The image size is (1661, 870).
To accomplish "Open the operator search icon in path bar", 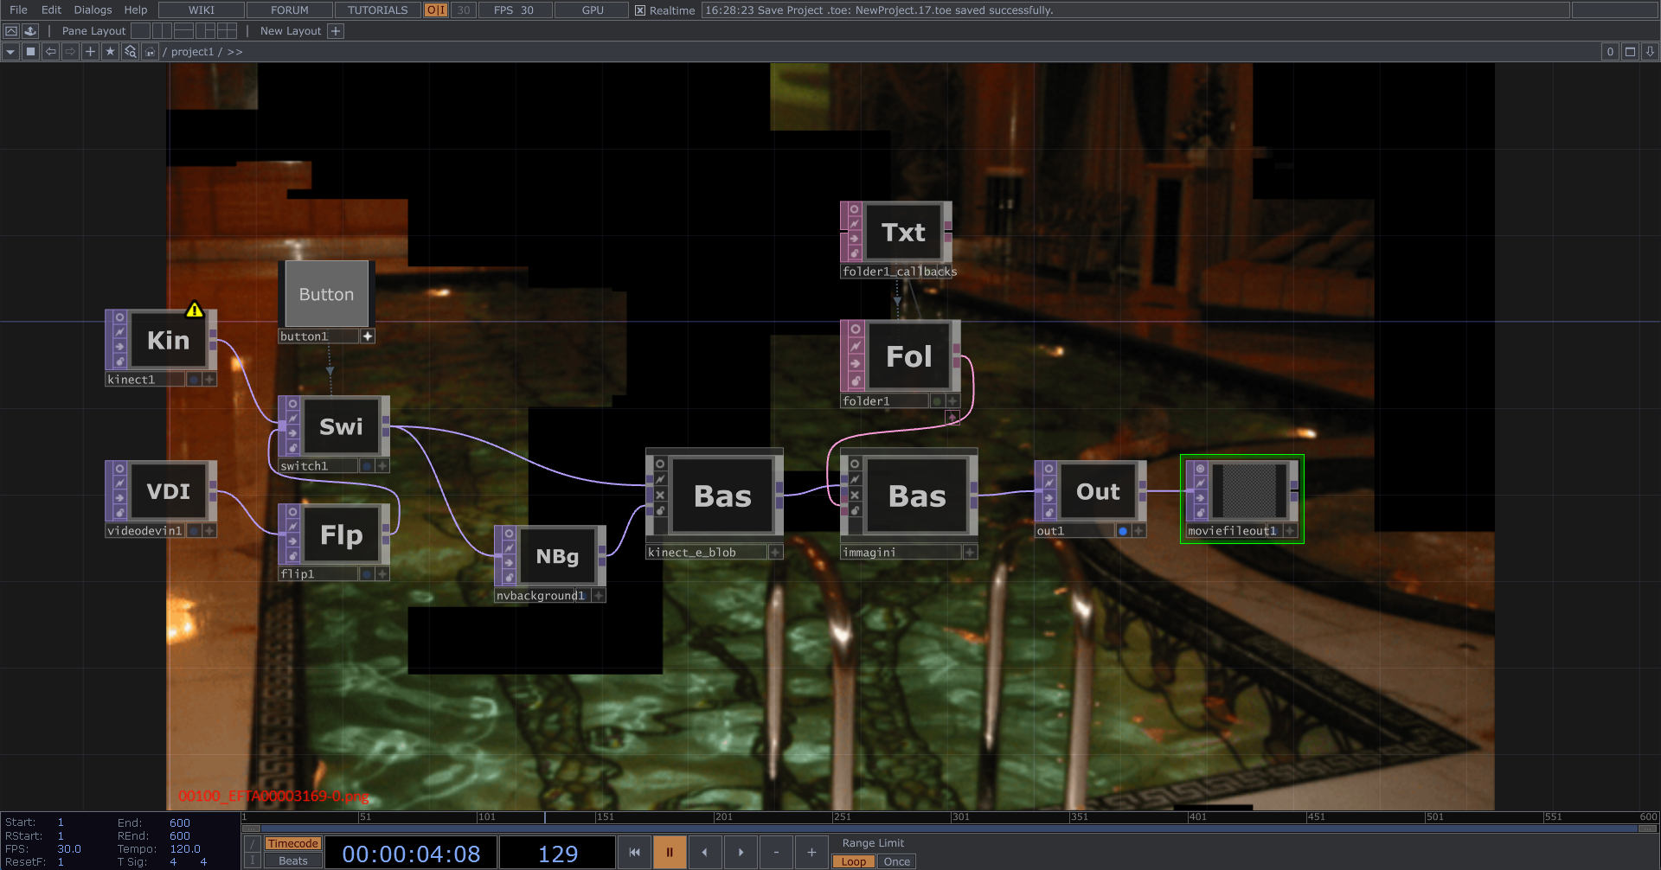I will [130, 52].
